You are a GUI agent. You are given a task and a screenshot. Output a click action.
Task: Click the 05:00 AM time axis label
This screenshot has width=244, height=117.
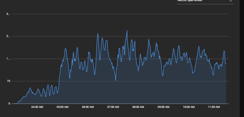62,107
